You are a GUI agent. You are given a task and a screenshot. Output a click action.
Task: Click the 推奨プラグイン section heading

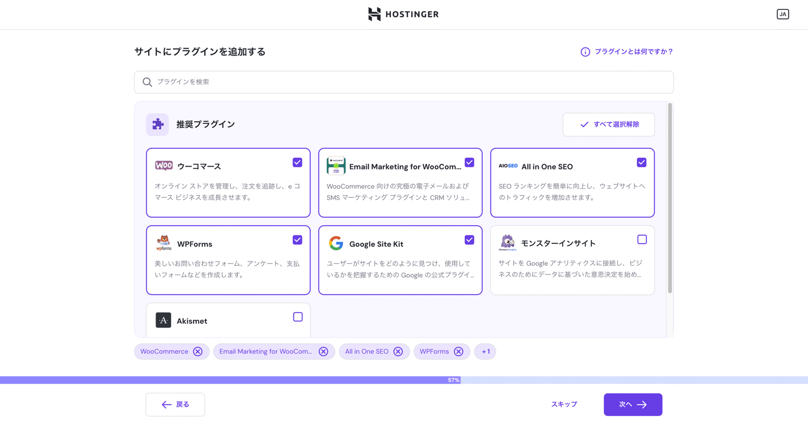point(206,124)
